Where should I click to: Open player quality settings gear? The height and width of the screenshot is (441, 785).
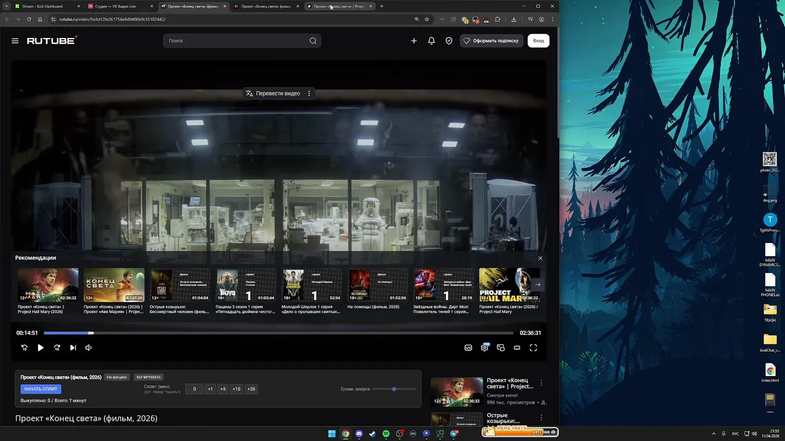pos(484,348)
